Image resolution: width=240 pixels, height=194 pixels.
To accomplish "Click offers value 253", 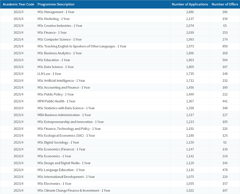I will [225, 33].
